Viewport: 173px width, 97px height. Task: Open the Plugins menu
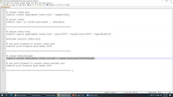click(44, 3)
